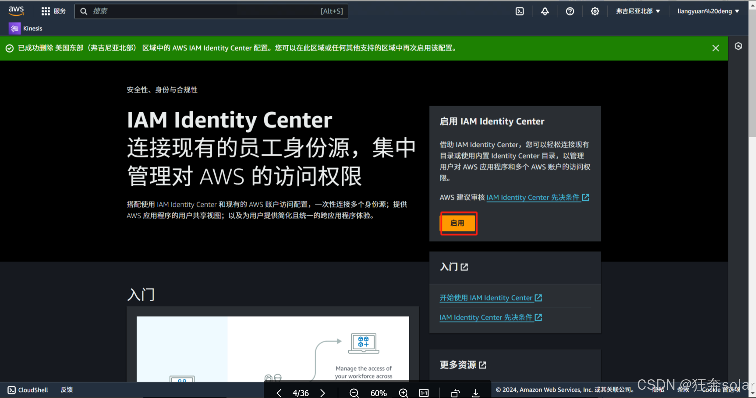Viewport: 756px width, 398px height.
Task: Zoom out with the minus magnifier
Action: coord(354,393)
